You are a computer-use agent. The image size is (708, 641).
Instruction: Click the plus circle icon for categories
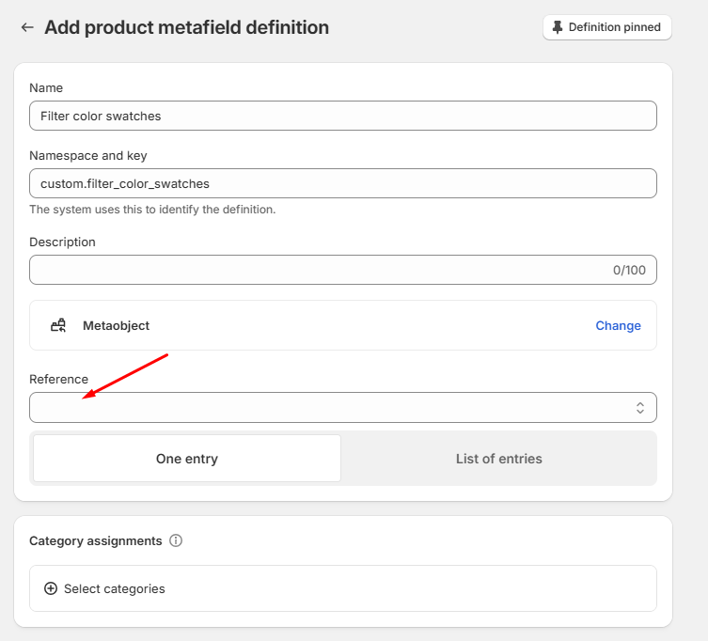[x=51, y=588]
